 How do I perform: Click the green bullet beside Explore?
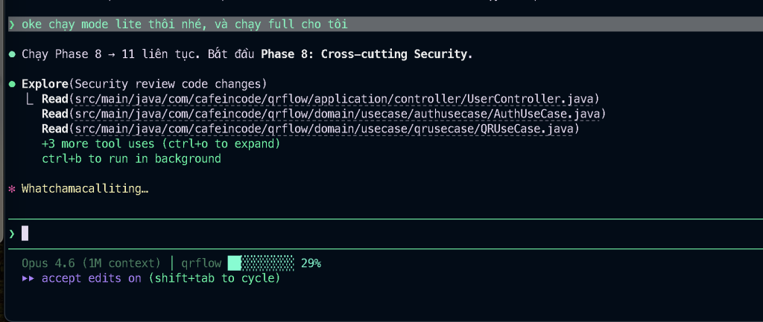coord(12,83)
